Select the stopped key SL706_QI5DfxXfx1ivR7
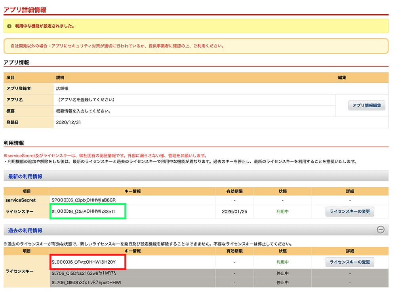 click(86, 283)
